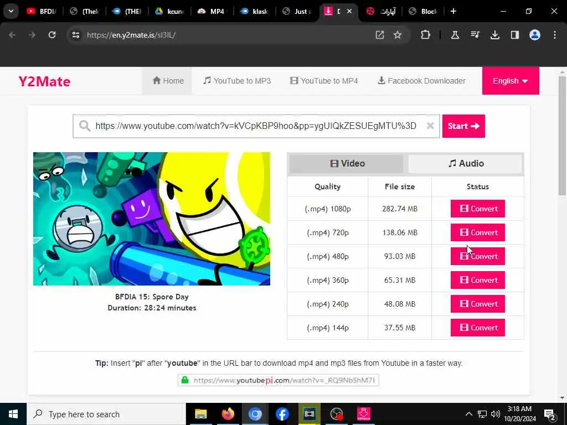
Task: Convert the 1080p mp4 version
Action: pos(477,209)
